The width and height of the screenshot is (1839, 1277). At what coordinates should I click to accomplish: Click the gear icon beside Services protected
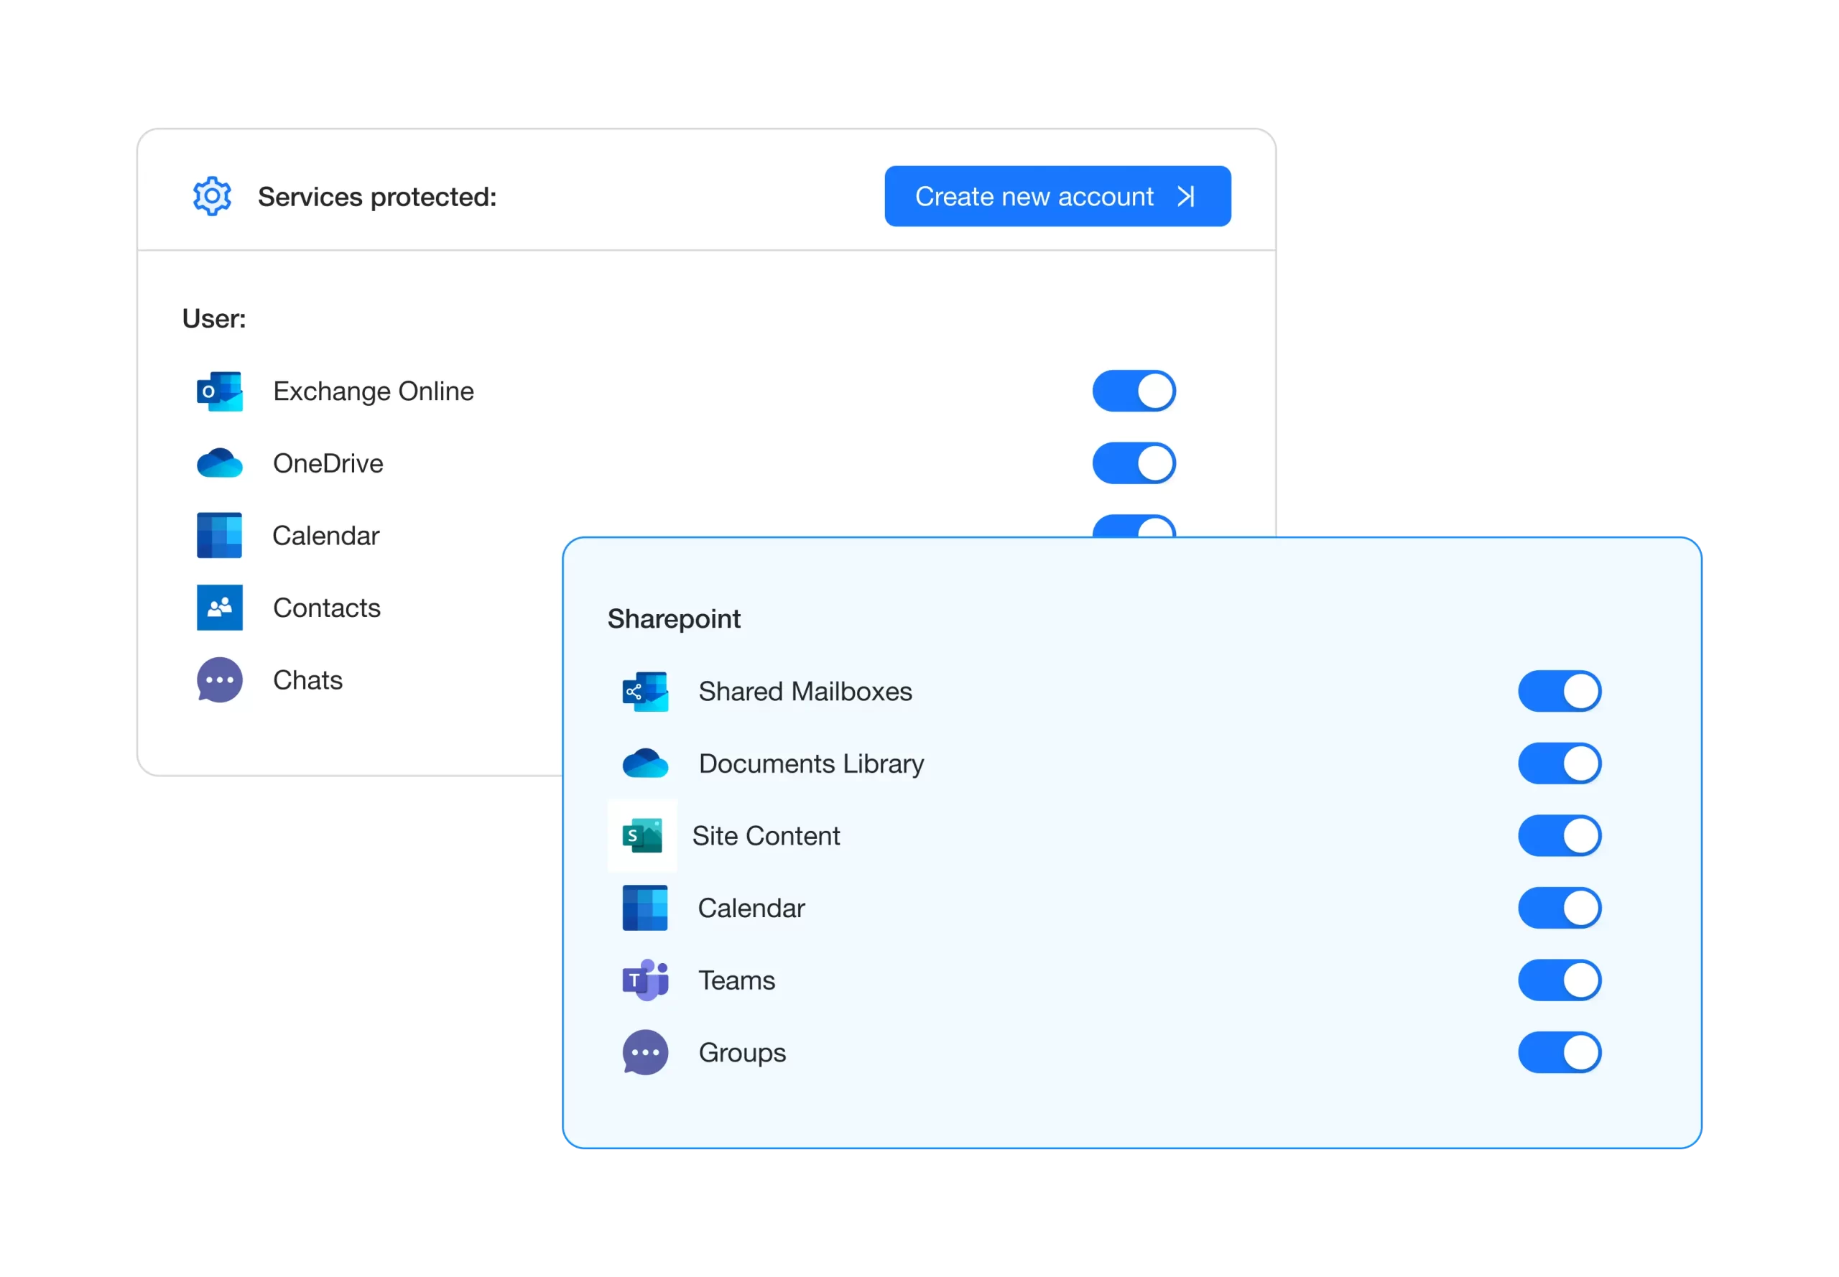click(212, 196)
